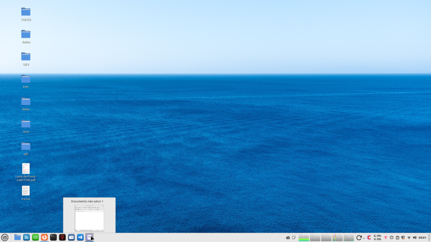
Task: Click the update manager refresh arrow icon
Action: pos(359,238)
